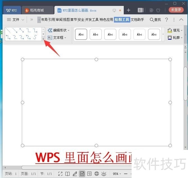
Task: Open the help question mark
Action: click(166, 20)
